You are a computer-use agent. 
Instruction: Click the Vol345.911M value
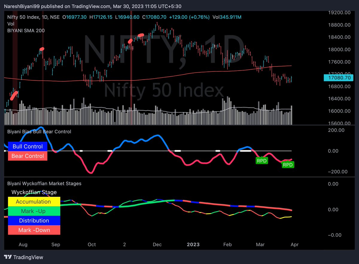[x=227, y=17]
